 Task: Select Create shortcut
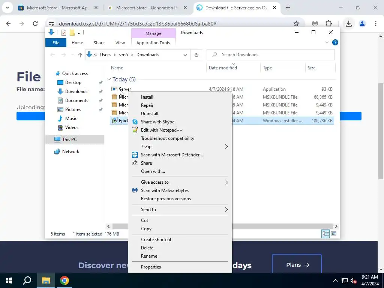click(156, 240)
